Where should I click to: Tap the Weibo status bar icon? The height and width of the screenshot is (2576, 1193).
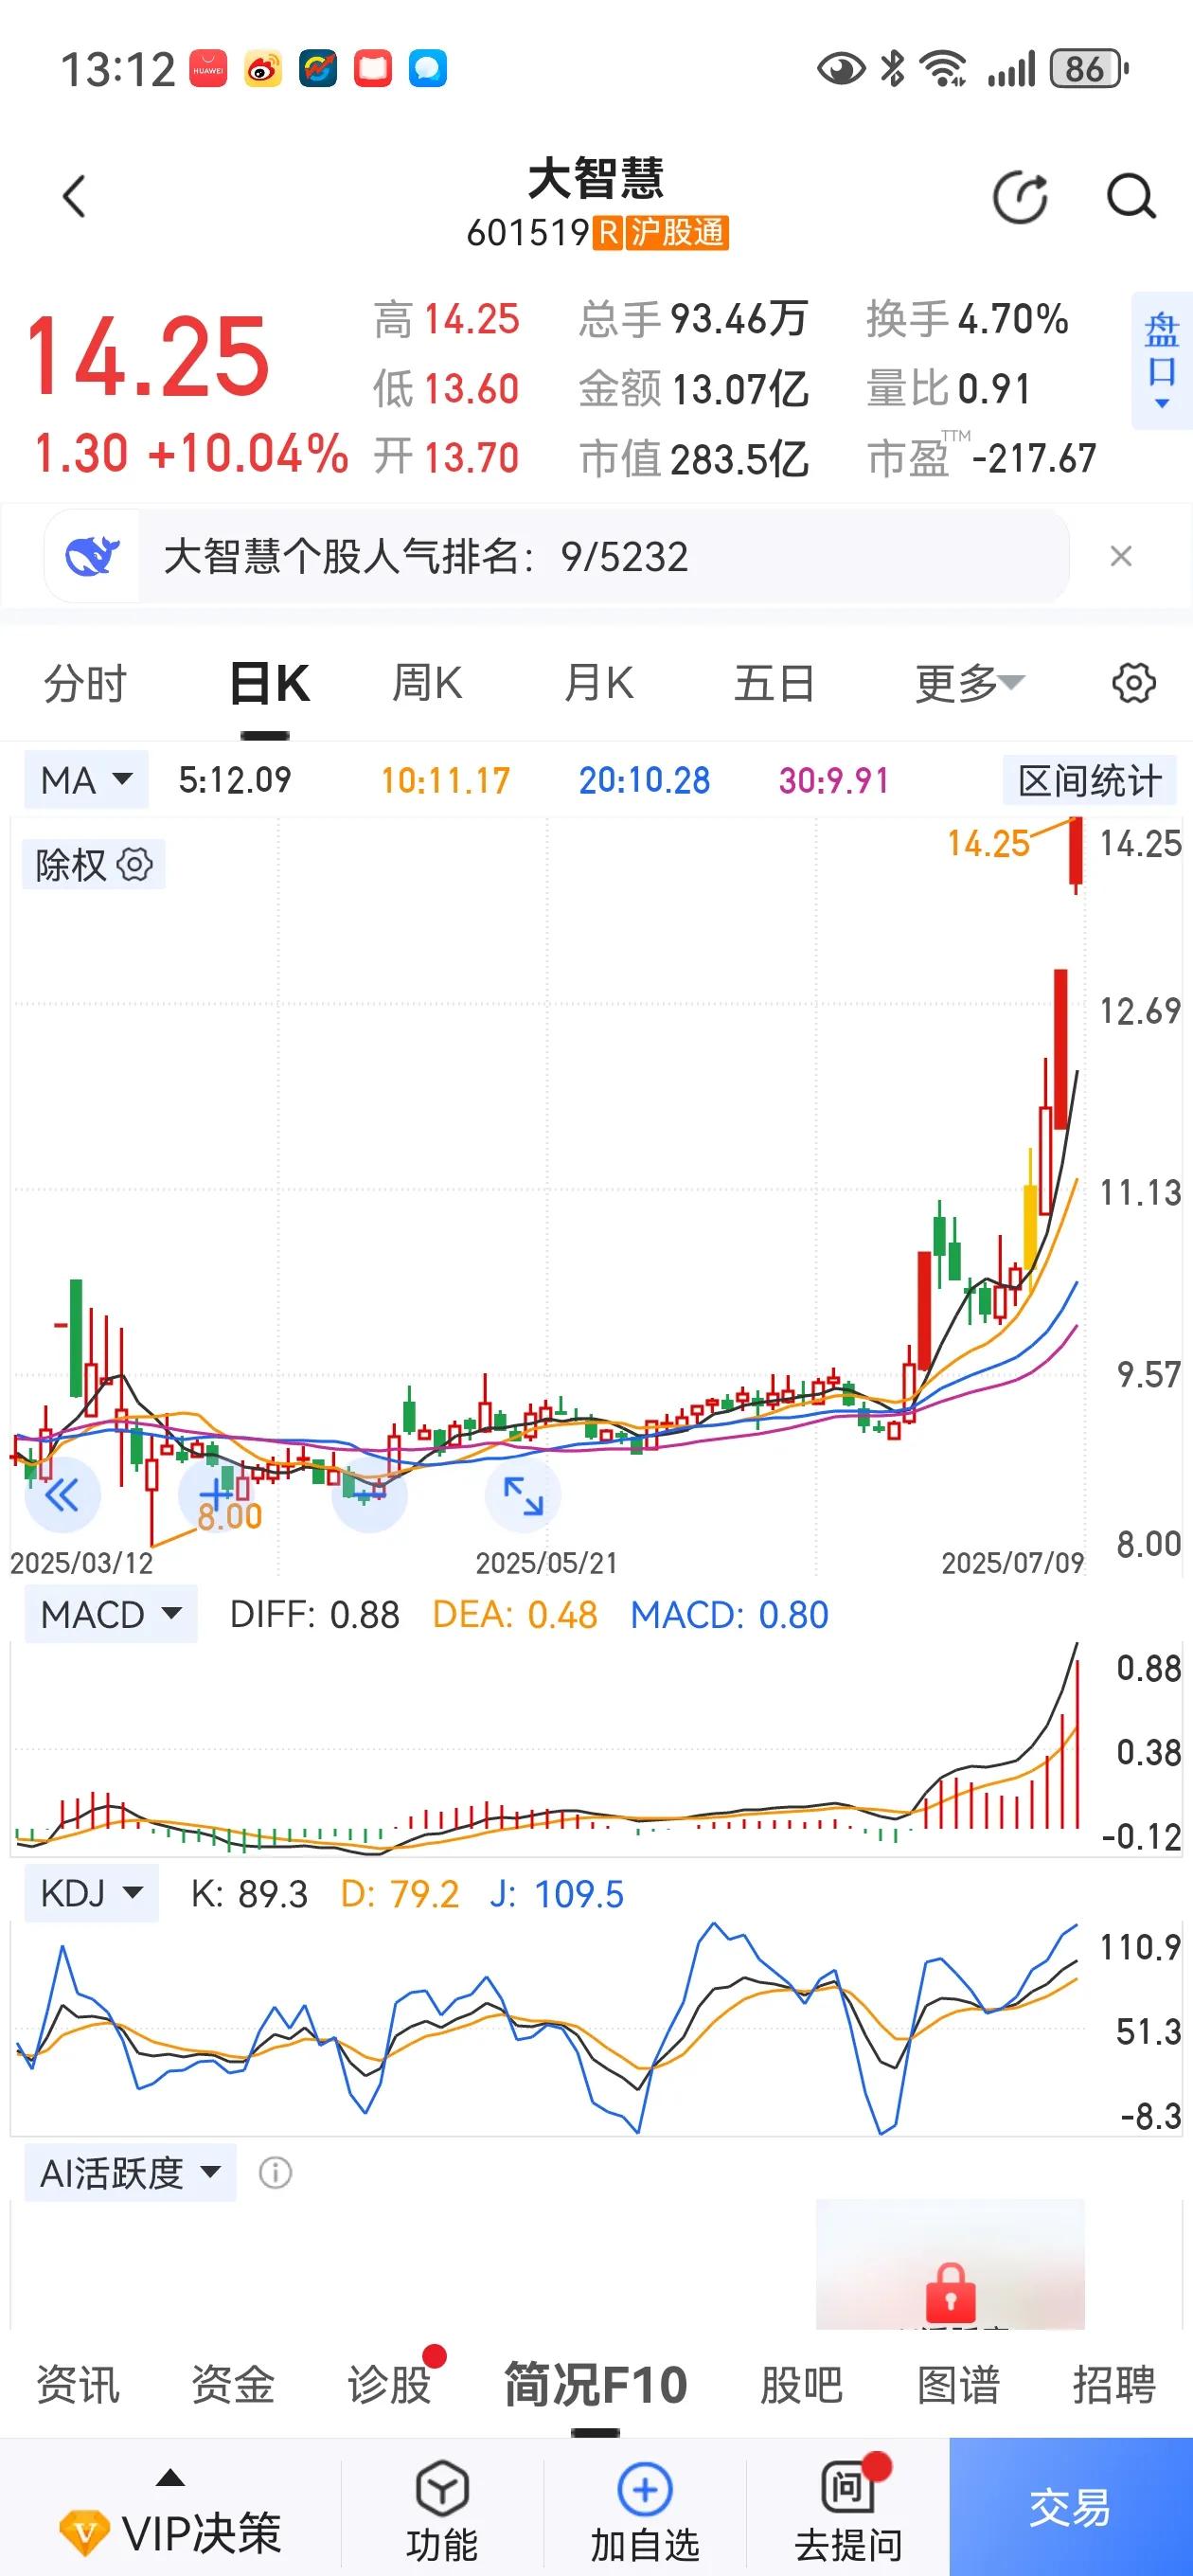[x=263, y=69]
